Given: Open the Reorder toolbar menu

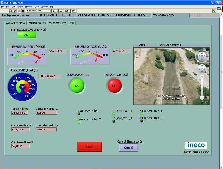Looking at the screenshot, I should tap(74, 11).
